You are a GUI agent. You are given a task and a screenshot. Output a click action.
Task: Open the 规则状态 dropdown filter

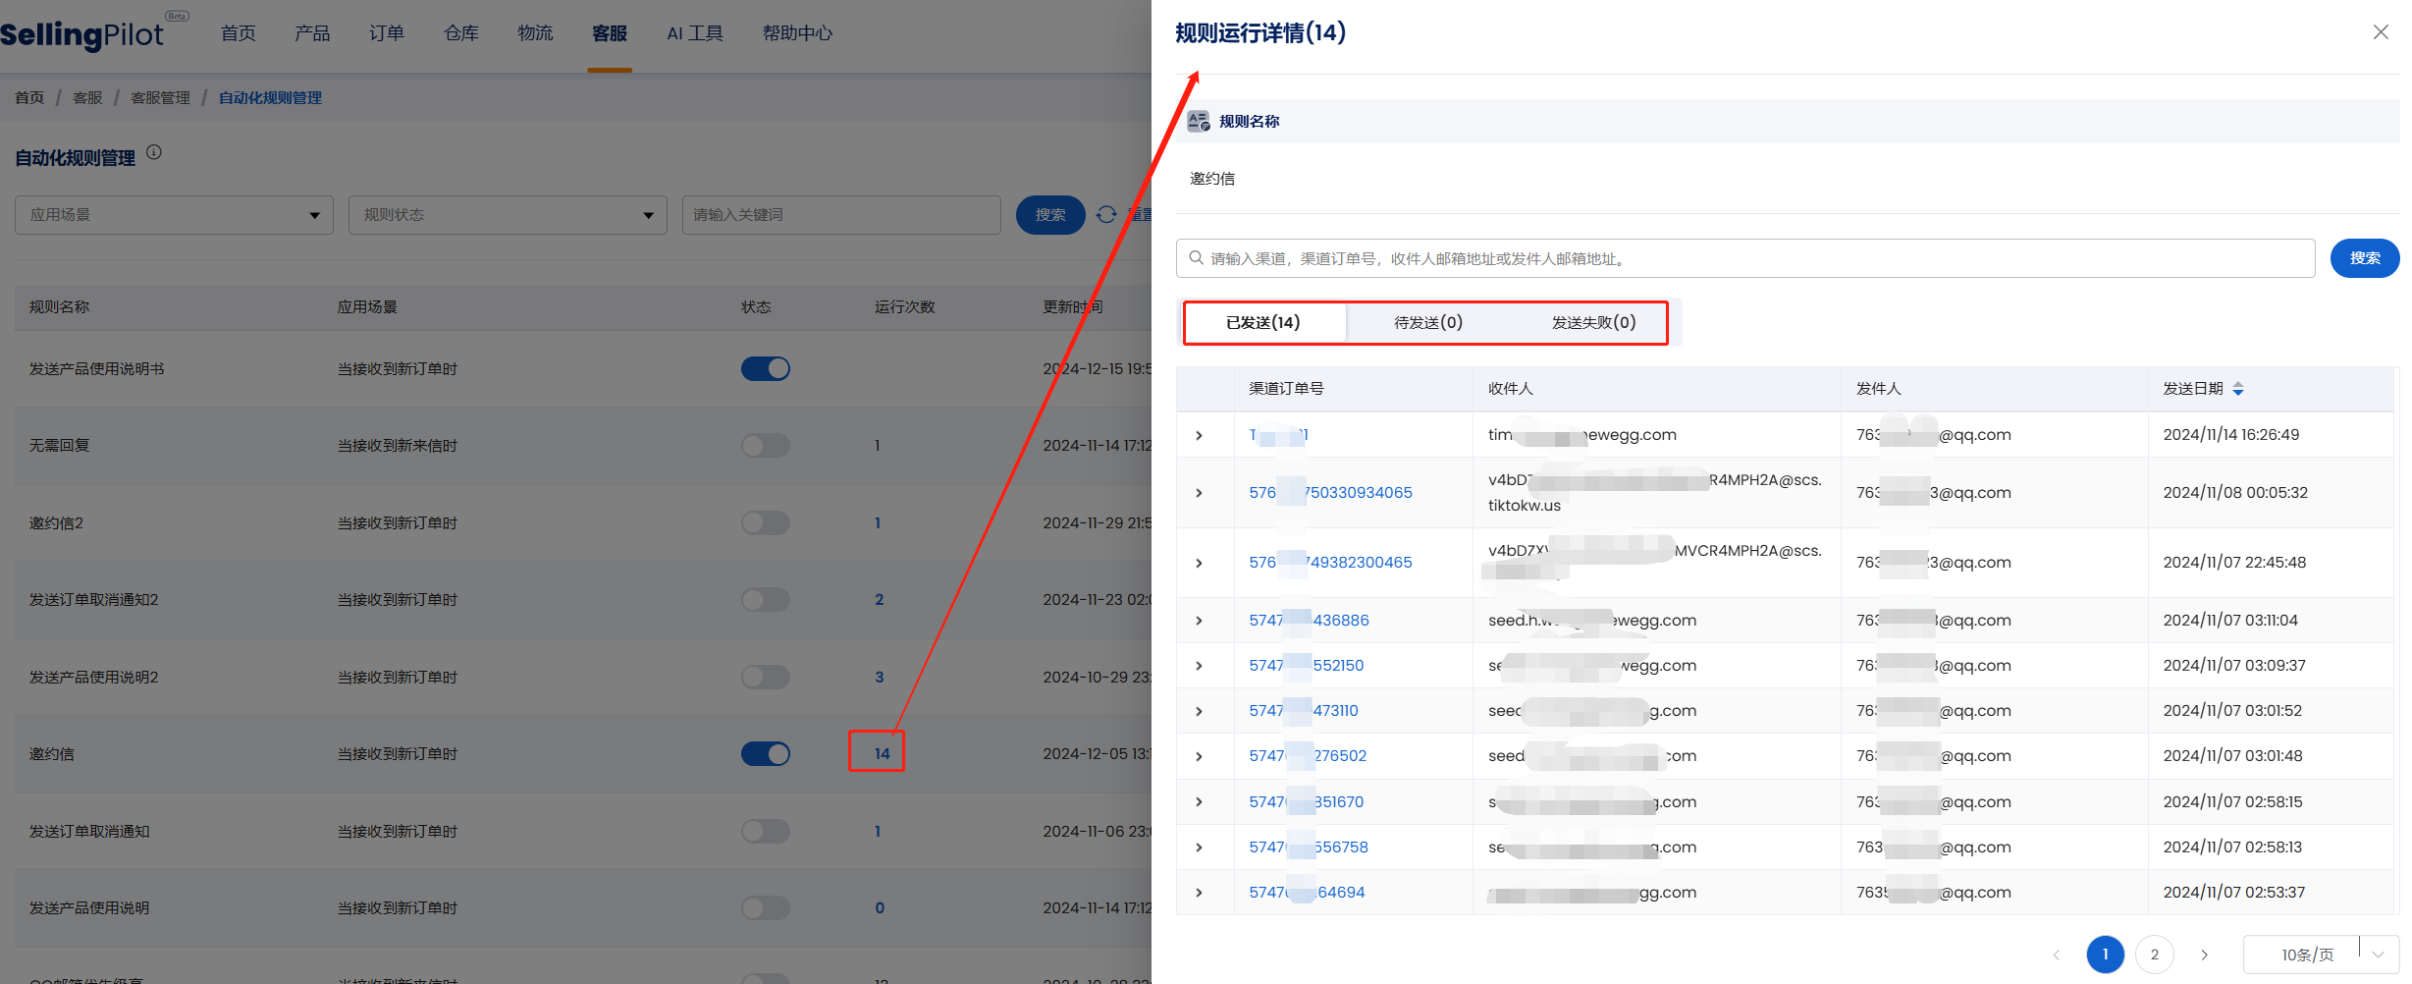point(508,215)
